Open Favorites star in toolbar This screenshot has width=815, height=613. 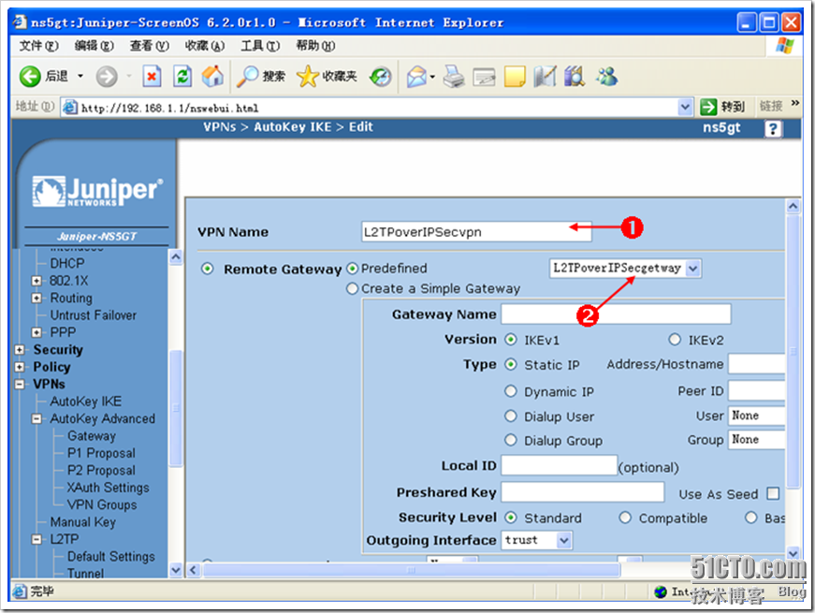pyautogui.click(x=307, y=77)
